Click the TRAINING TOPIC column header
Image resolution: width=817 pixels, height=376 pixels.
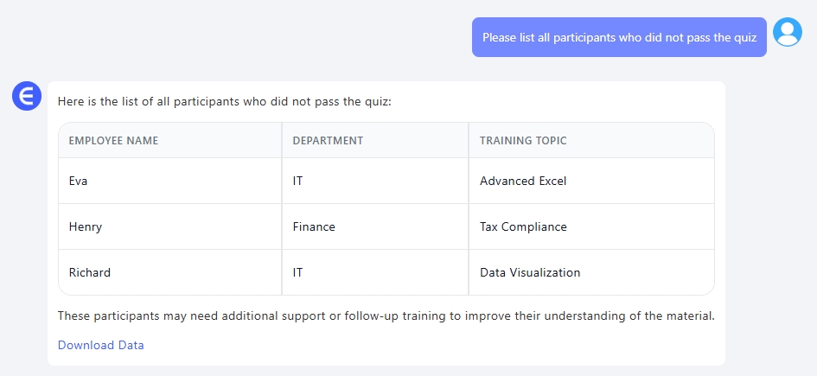click(523, 141)
